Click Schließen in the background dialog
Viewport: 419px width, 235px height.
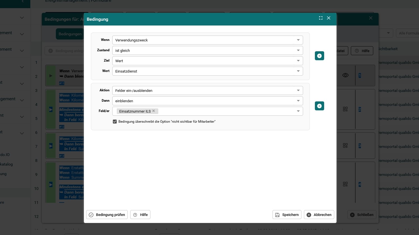(362, 215)
